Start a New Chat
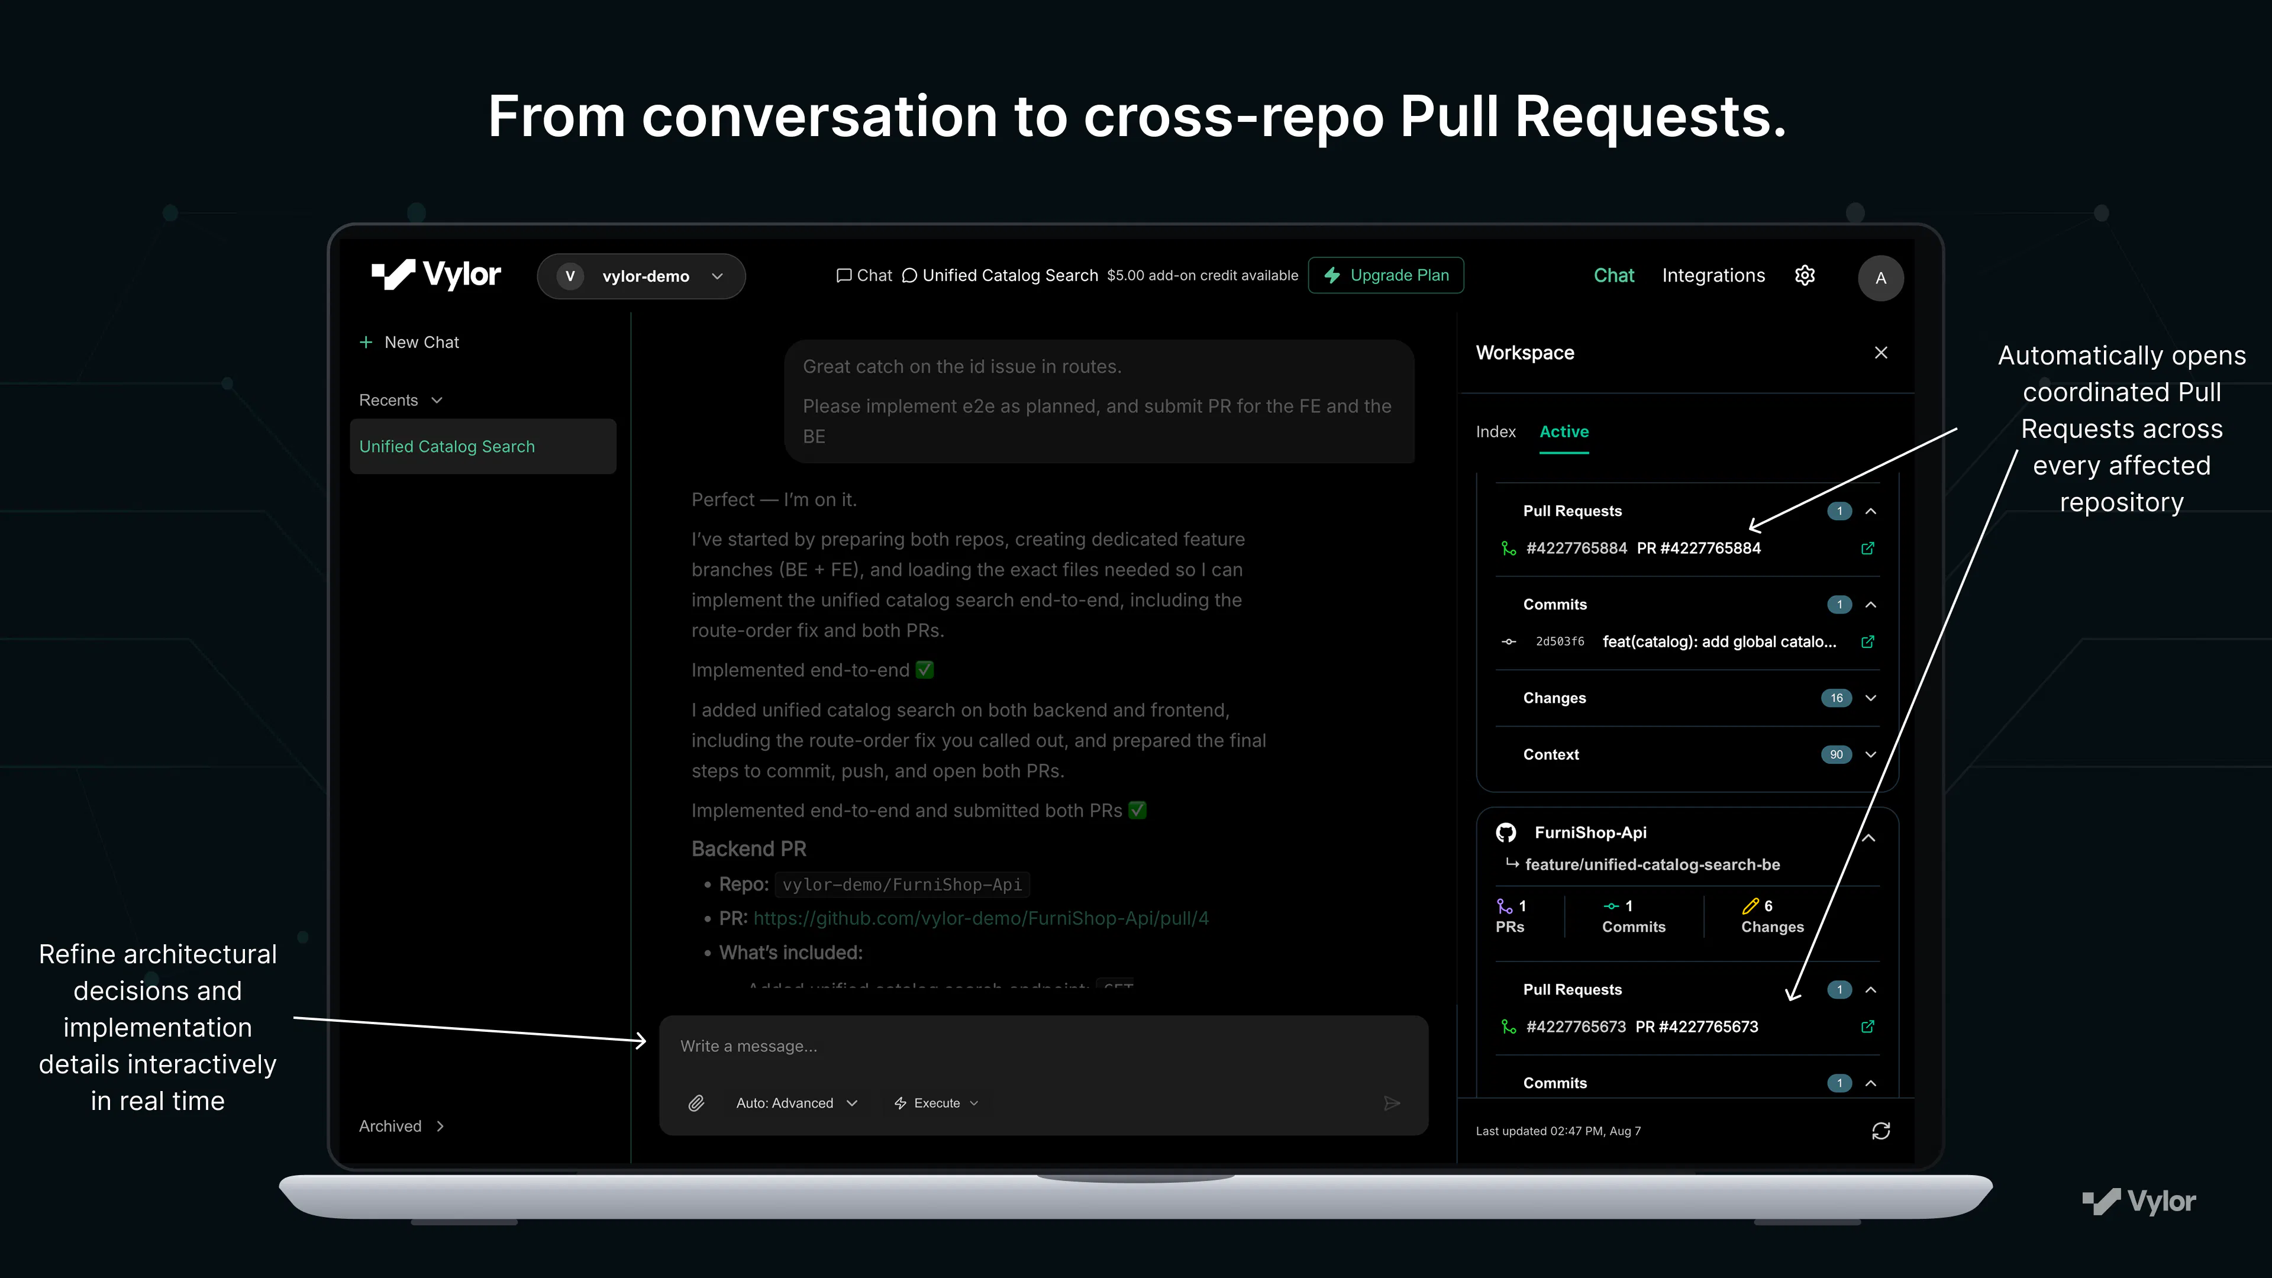 409,342
